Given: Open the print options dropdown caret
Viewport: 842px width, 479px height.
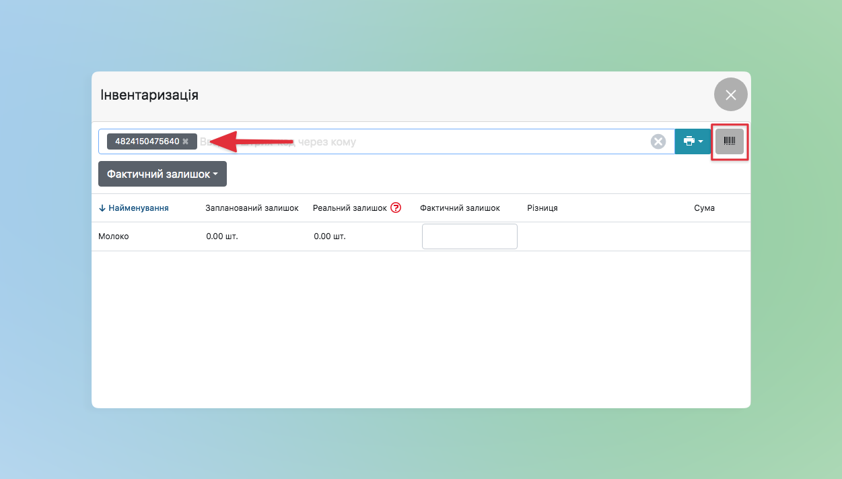Looking at the screenshot, I should (x=701, y=141).
